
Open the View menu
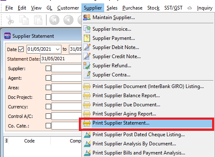coord(36,8)
